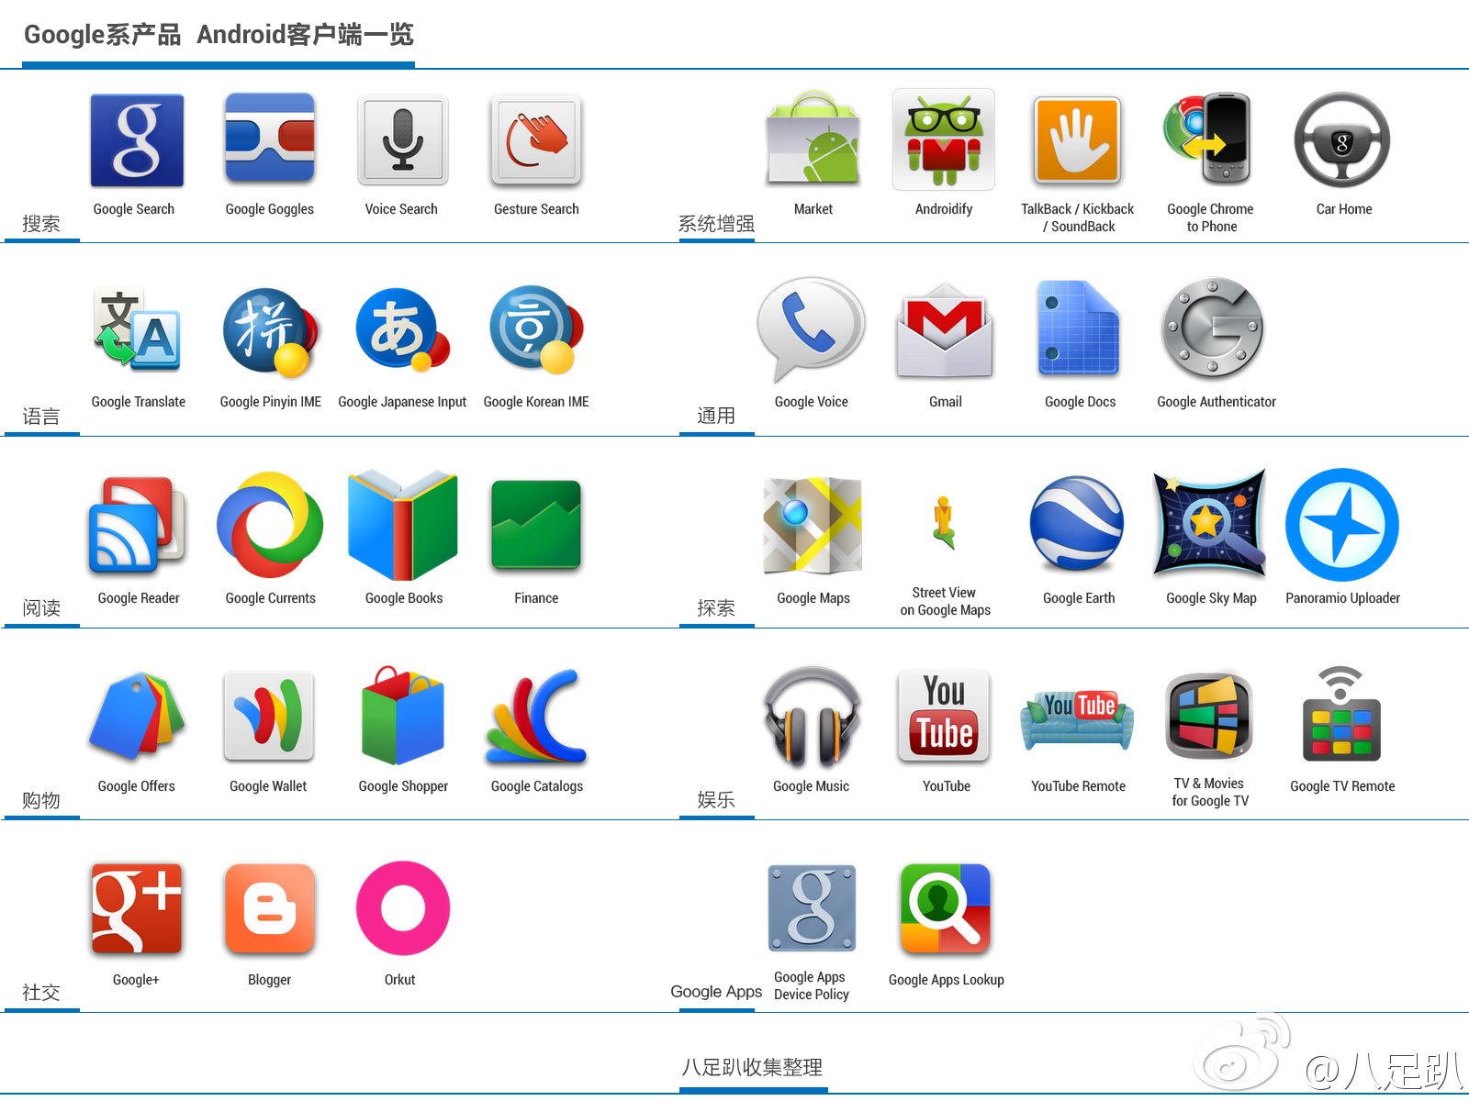The height and width of the screenshot is (1101, 1469).
Task: Click the Gmail envelope icon
Action: (x=945, y=331)
